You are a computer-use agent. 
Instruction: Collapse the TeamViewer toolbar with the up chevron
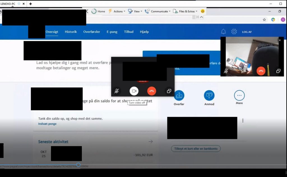202,17
